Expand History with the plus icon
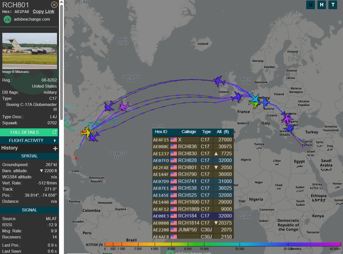This screenshot has width=343, height=254. click(55, 148)
